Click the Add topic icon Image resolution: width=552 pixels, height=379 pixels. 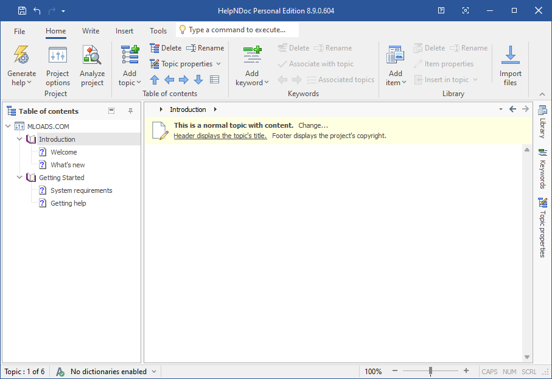[130, 55]
